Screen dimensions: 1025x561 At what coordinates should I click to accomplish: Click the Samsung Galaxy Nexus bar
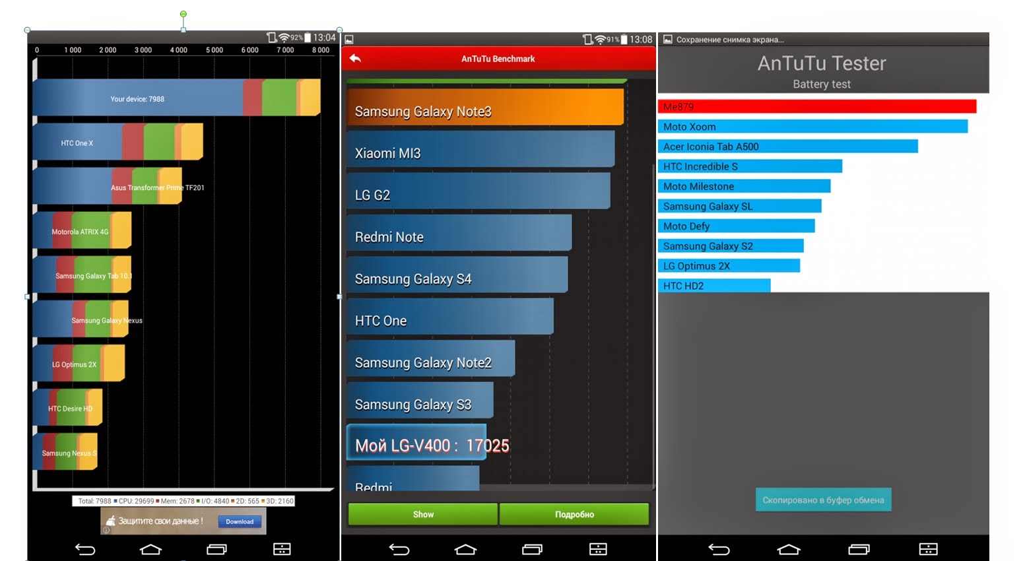pyautogui.click(x=81, y=319)
